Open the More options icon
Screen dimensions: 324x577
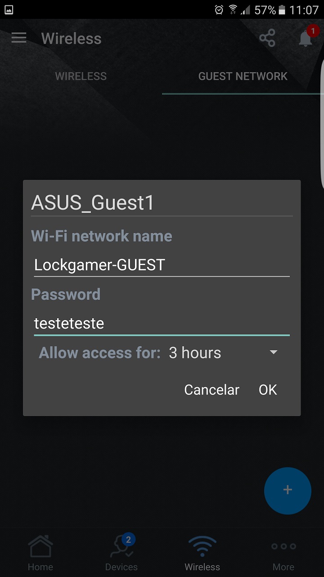(x=283, y=553)
